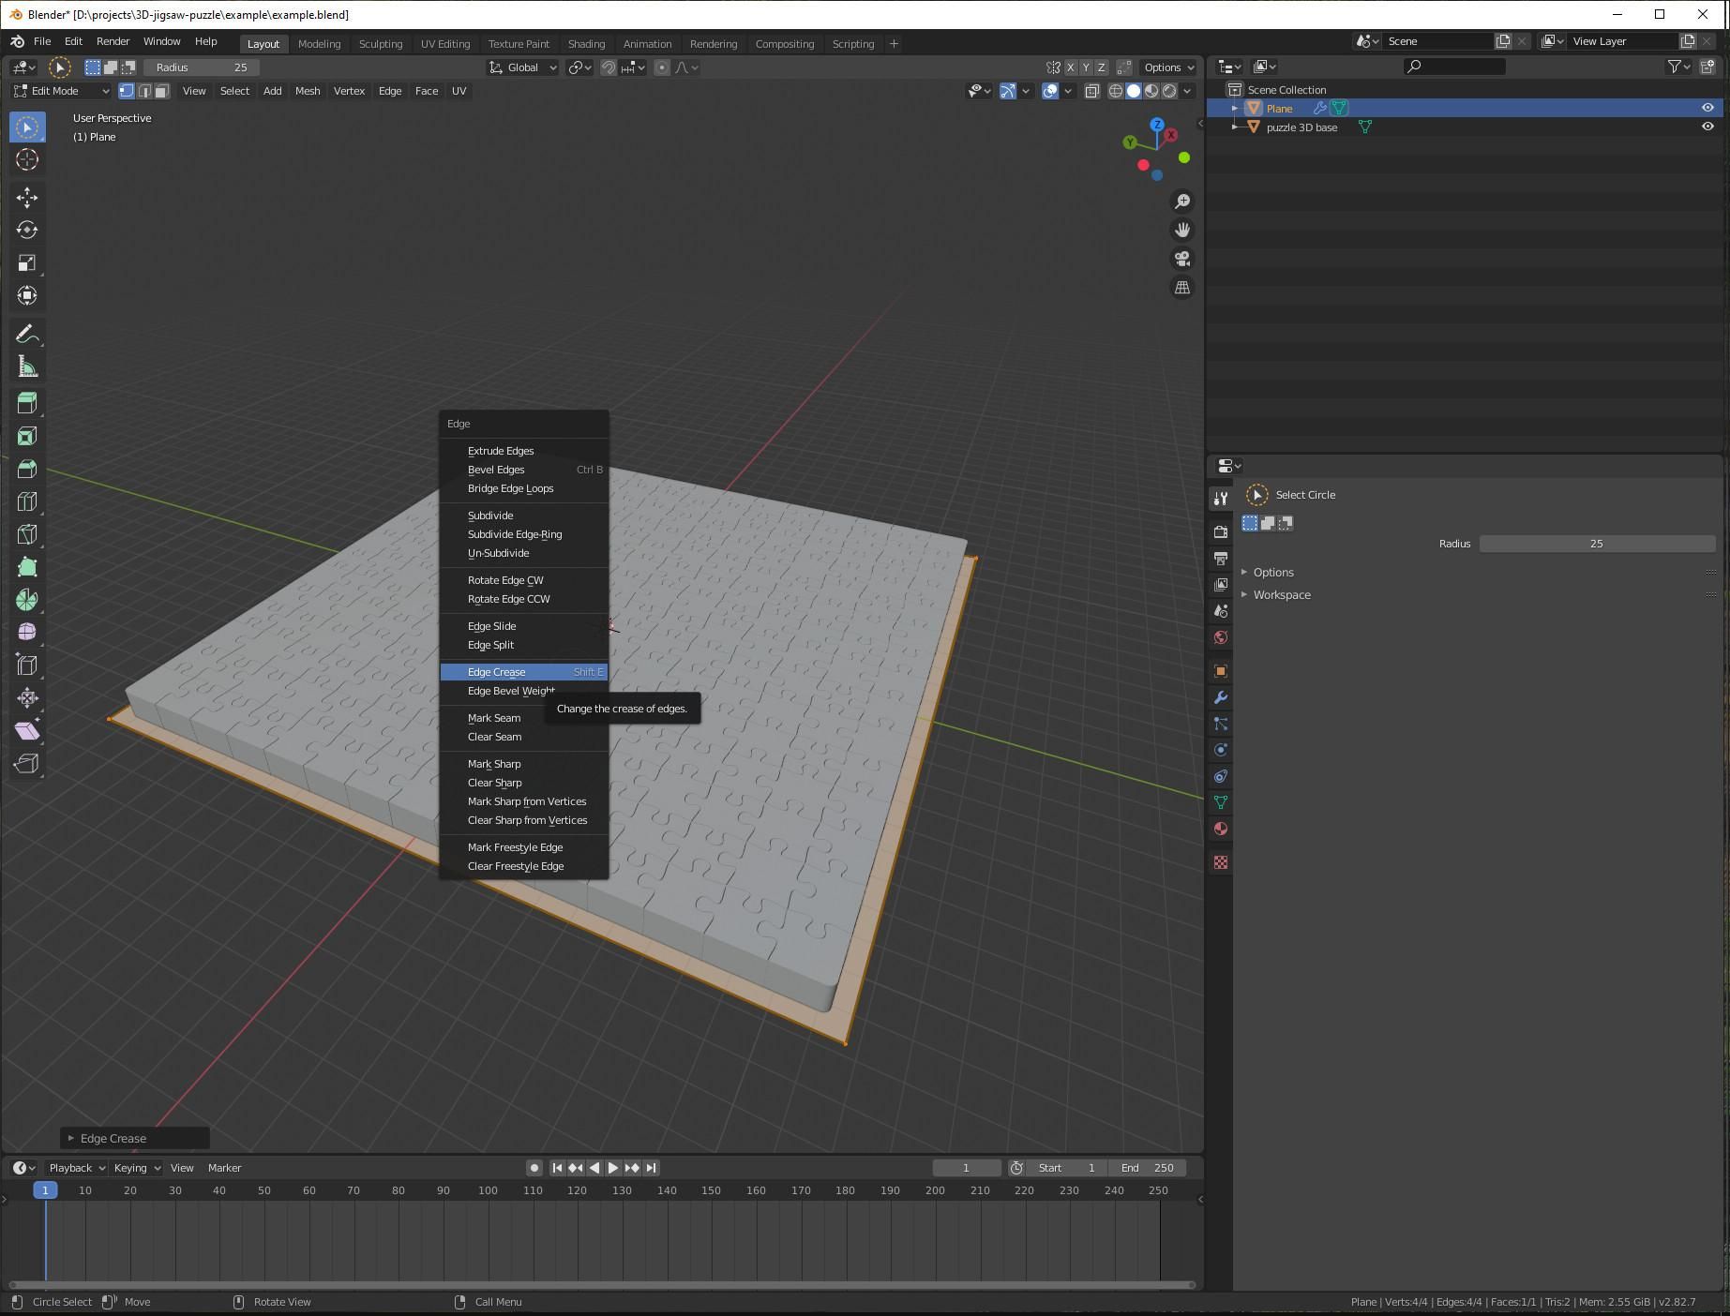The height and width of the screenshot is (1316, 1730).
Task: Hide the puzzle 3D base object
Action: [1707, 127]
